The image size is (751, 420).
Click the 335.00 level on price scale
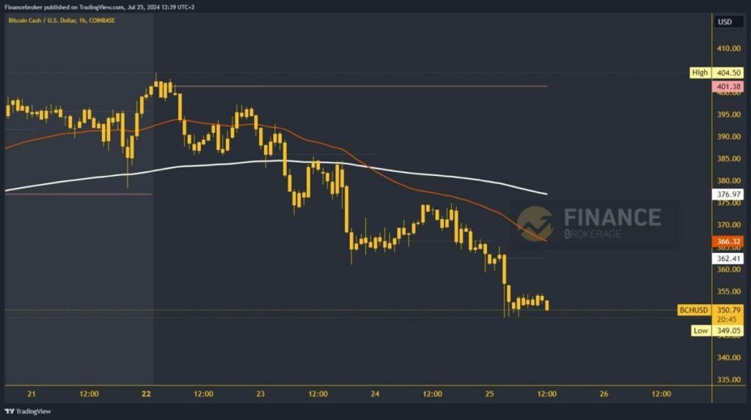pos(728,379)
